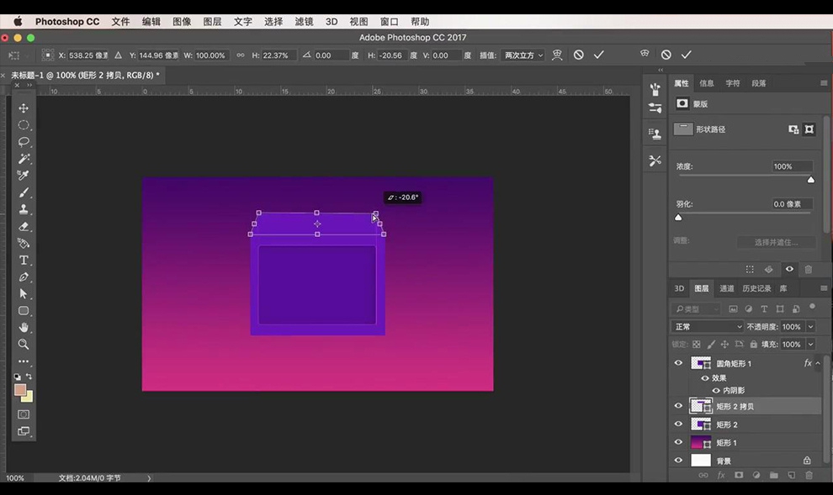Select the Hand tool
Viewport: 833px width, 495px height.
point(24,328)
